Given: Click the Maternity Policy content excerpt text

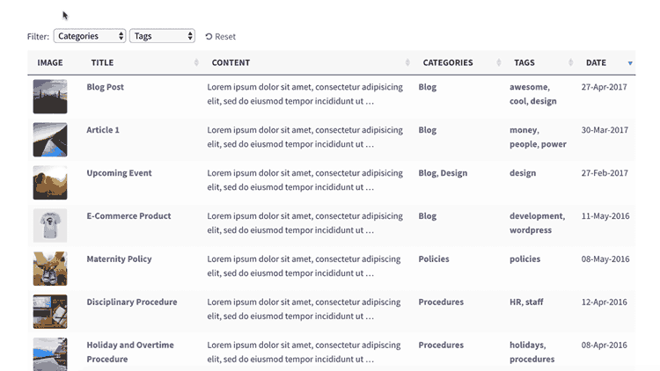Looking at the screenshot, I should point(304,266).
